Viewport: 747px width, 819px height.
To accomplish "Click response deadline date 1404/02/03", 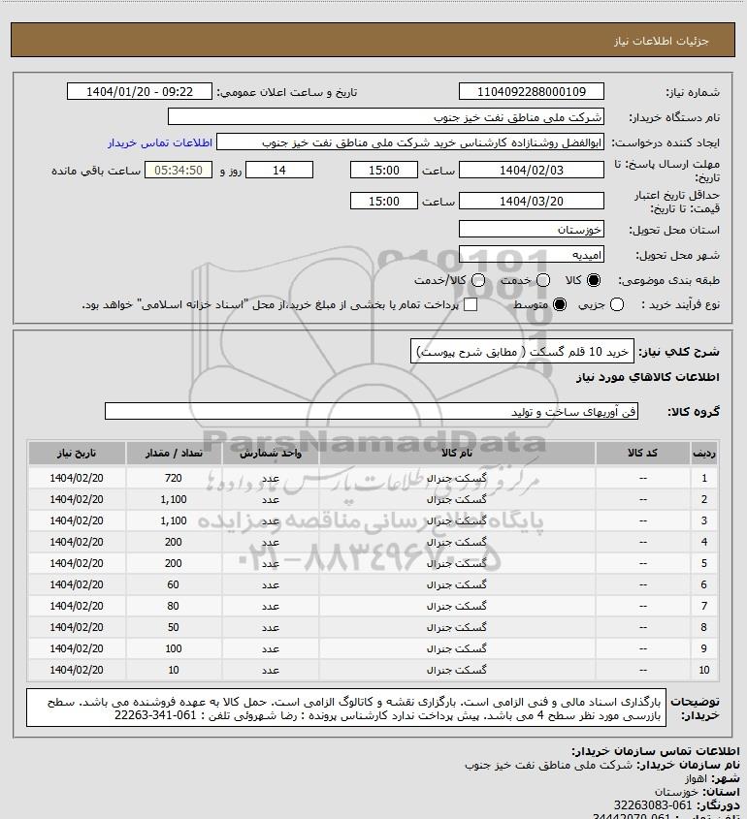I will 531,171.
